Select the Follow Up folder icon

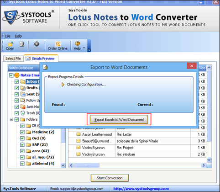coord(23,101)
